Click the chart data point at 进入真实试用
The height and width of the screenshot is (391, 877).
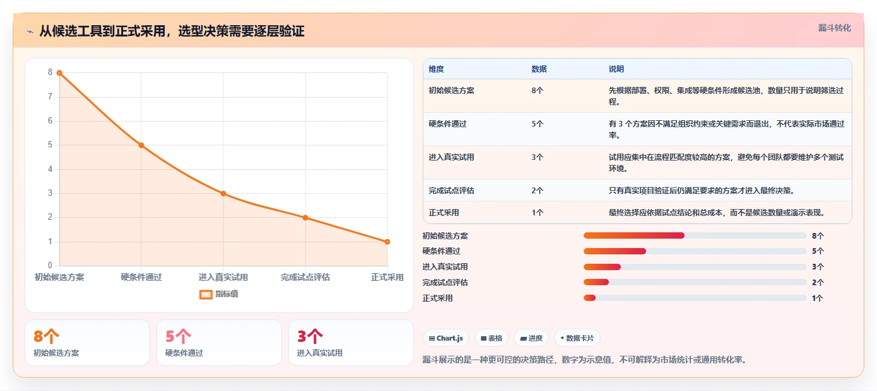point(223,193)
